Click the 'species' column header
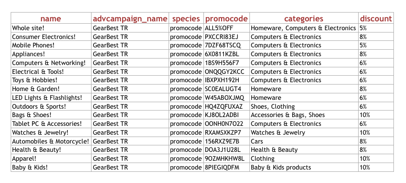This screenshot has width=406, height=183. pyautogui.click(x=186, y=19)
